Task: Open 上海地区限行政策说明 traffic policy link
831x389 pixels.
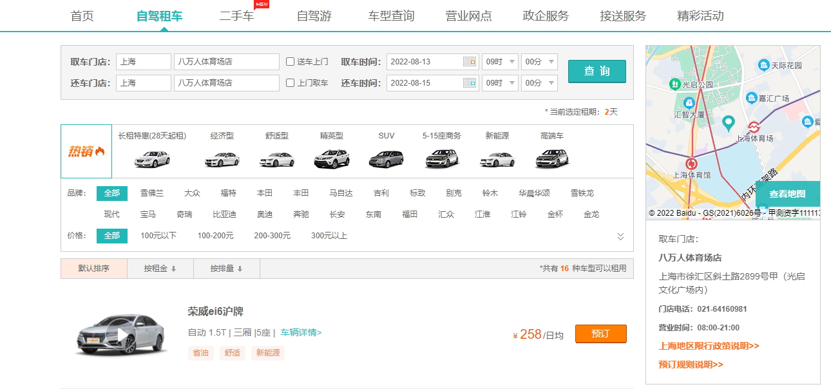Action: point(709,346)
